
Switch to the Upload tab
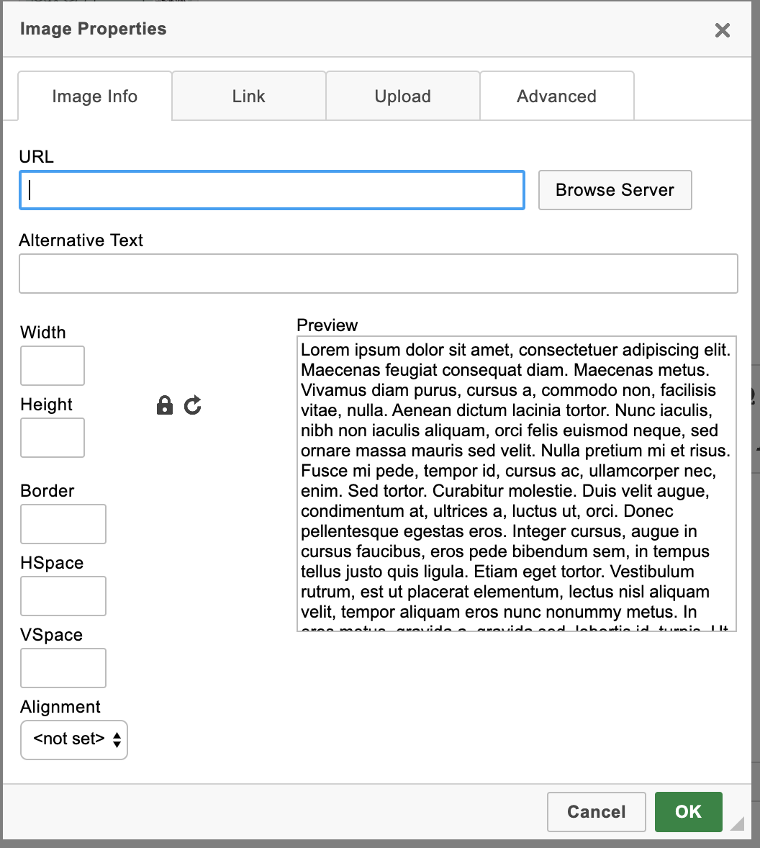pos(402,96)
